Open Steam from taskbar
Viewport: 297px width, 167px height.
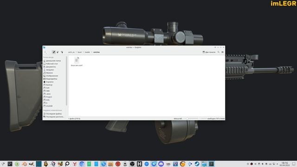click(197, 164)
